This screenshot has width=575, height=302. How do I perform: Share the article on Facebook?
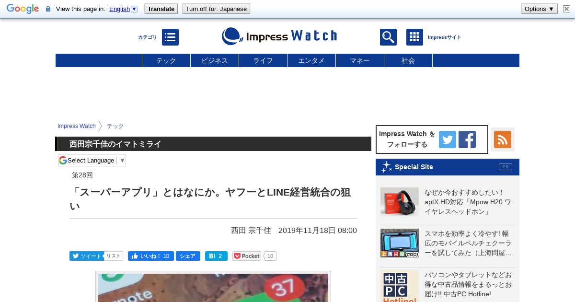pos(188,256)
